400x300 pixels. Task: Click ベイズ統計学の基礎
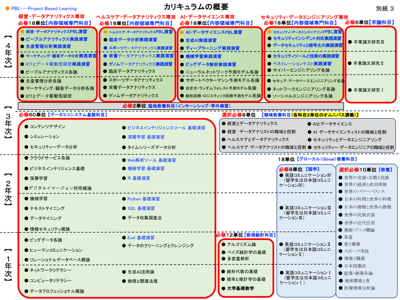pyautogui.click(x=246, y=252)
